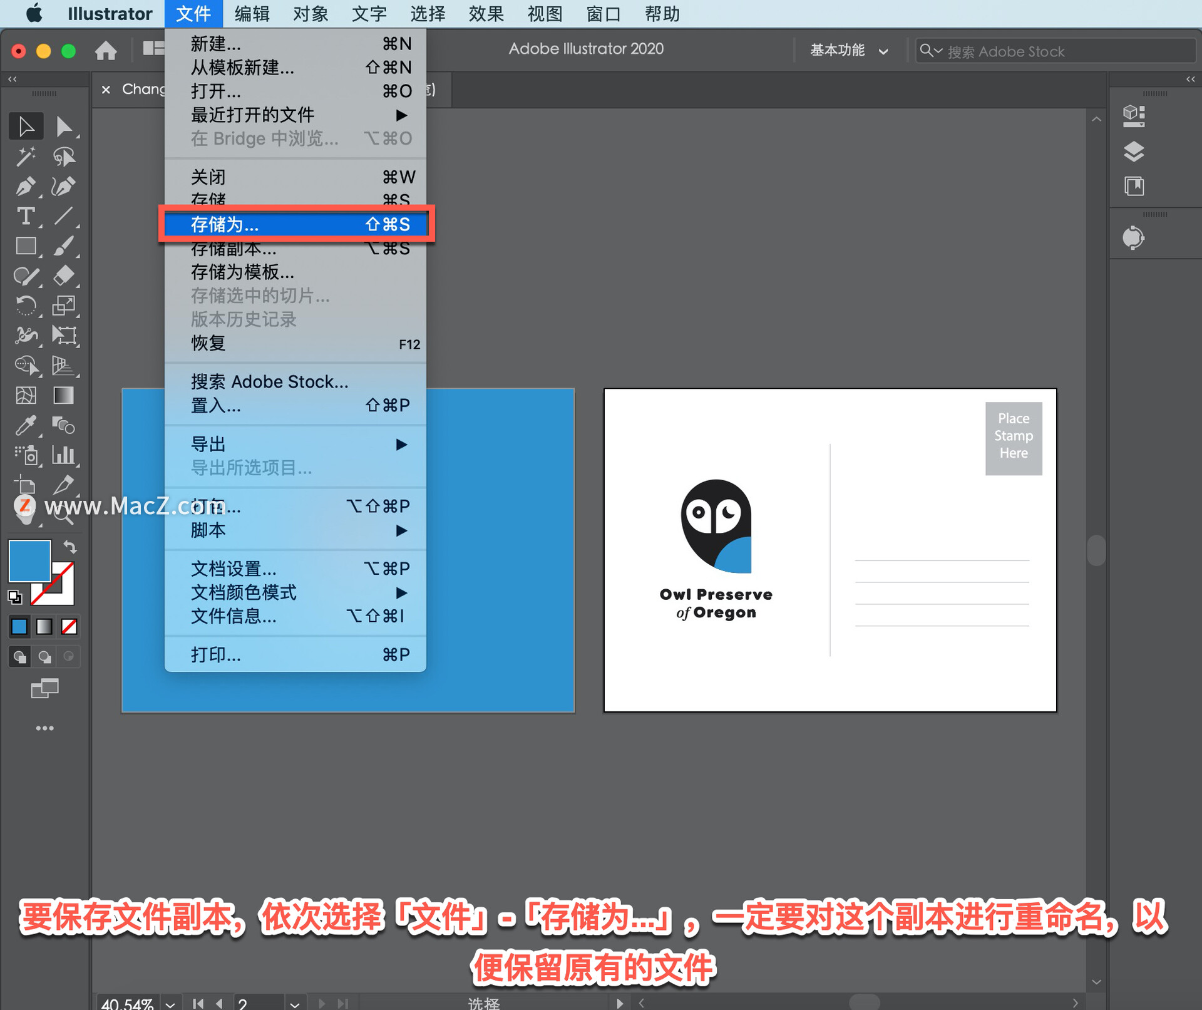
Task: Open the Layers panel icon
Action: [1133, 152]
